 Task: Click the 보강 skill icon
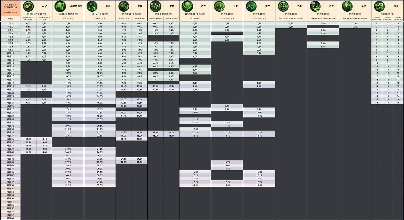[219, 6]
